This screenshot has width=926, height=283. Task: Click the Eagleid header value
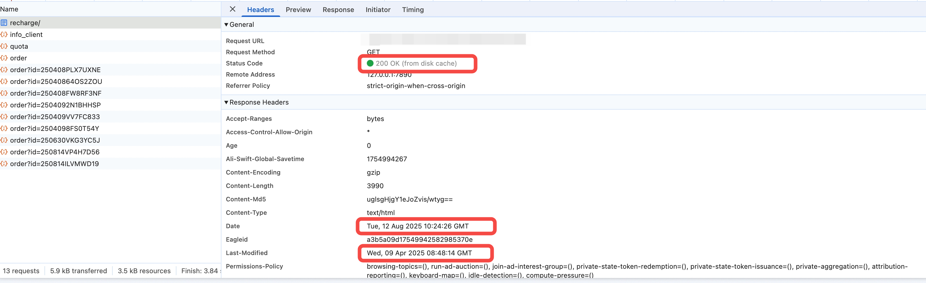[419, 239]
